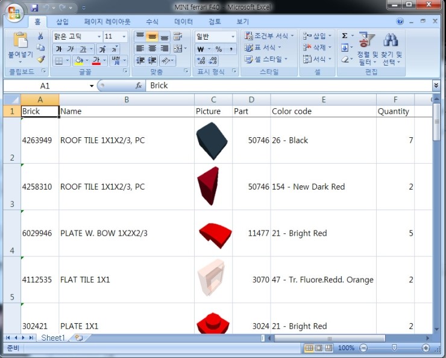The image size is (446, 358).
Task: Increase the indent
Action: point(152,61)
